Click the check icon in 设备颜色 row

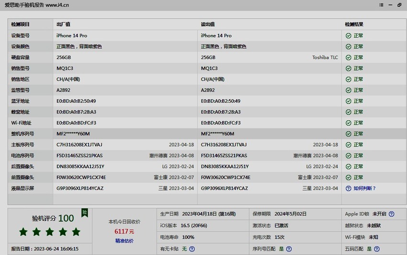point(348,47)
